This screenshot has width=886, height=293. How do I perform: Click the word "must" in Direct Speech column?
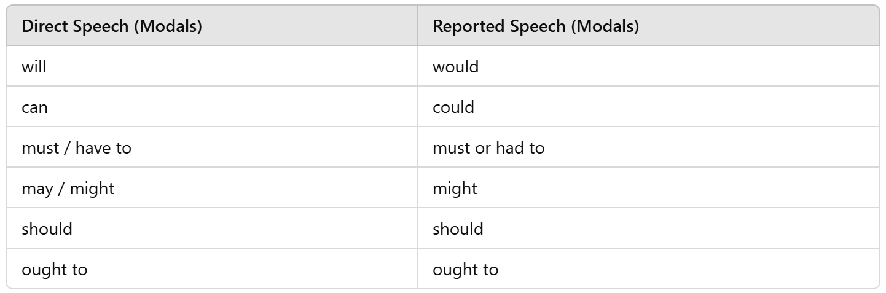(x=39, y=148)
